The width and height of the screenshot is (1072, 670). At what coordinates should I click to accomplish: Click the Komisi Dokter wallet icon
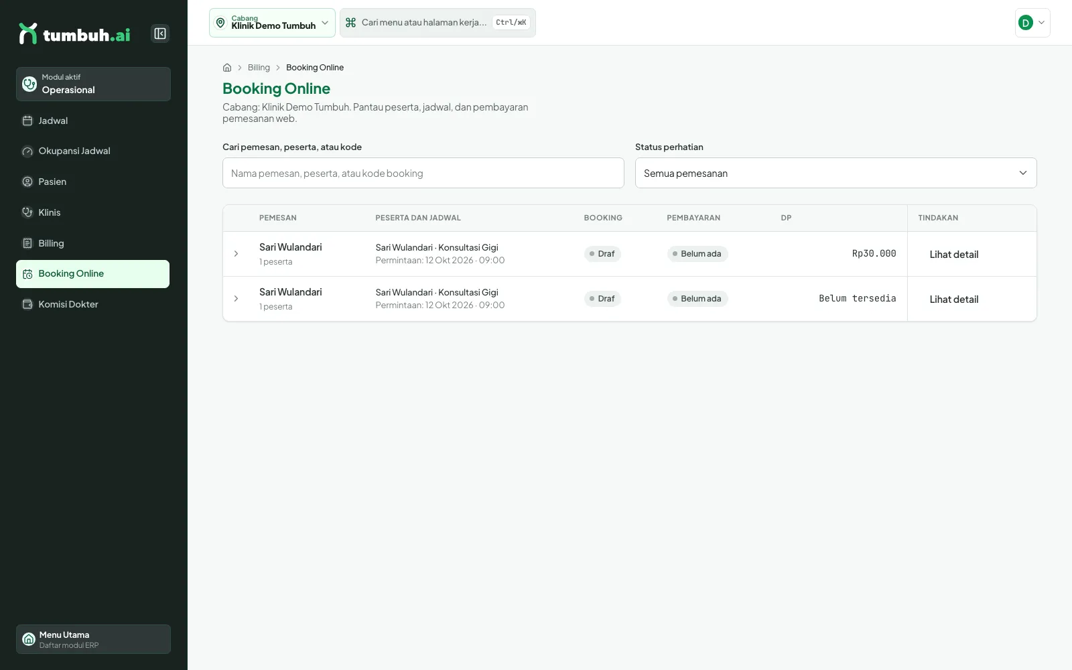[x=27, y=304]
